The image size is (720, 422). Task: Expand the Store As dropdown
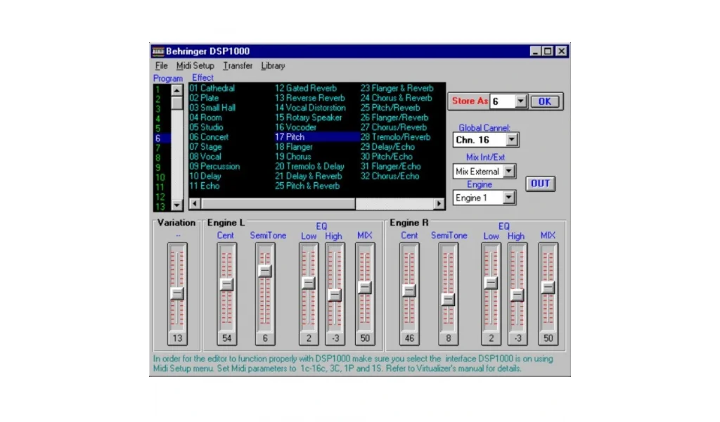520,102
